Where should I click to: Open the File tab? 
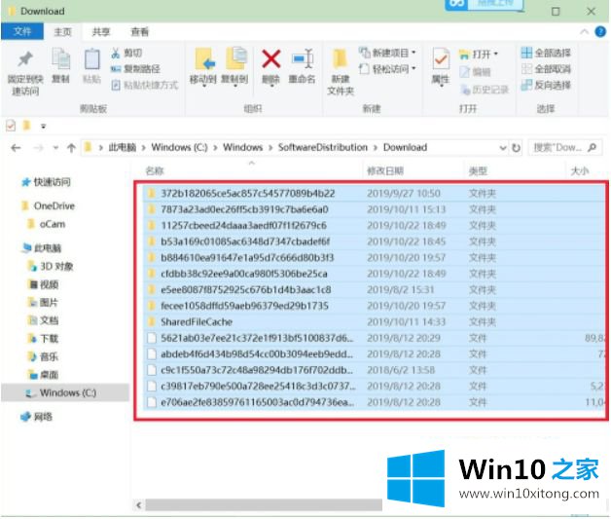click(x=22, y=31)
